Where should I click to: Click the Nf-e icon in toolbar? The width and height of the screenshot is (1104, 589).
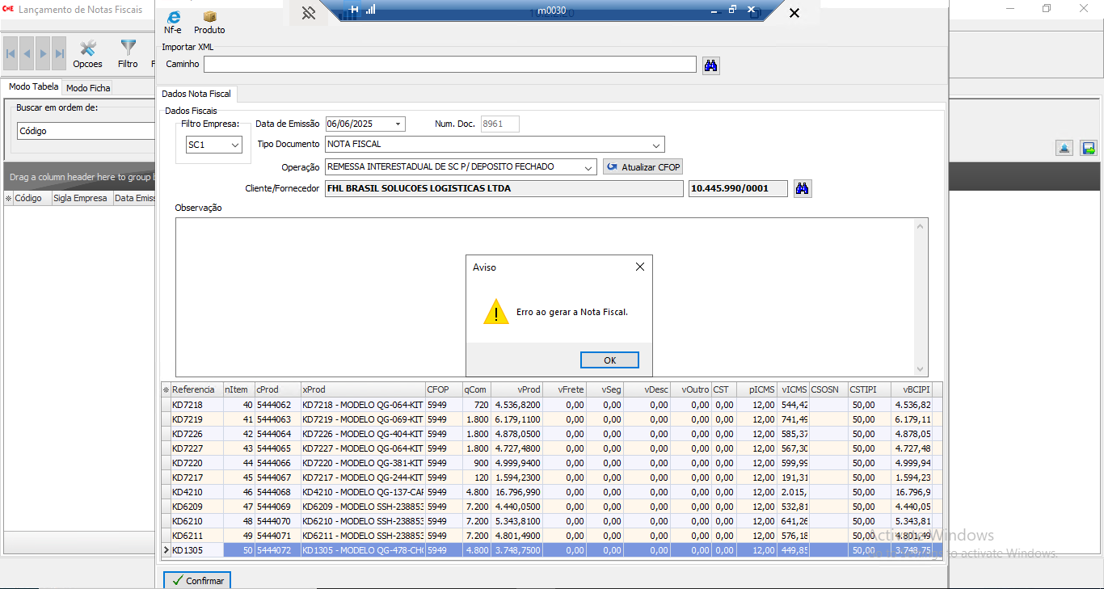173,18
